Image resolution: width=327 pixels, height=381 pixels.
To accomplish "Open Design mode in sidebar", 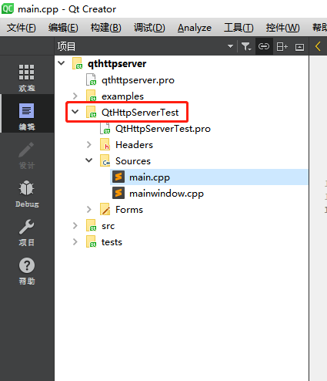I will click(x=27, y=155).
